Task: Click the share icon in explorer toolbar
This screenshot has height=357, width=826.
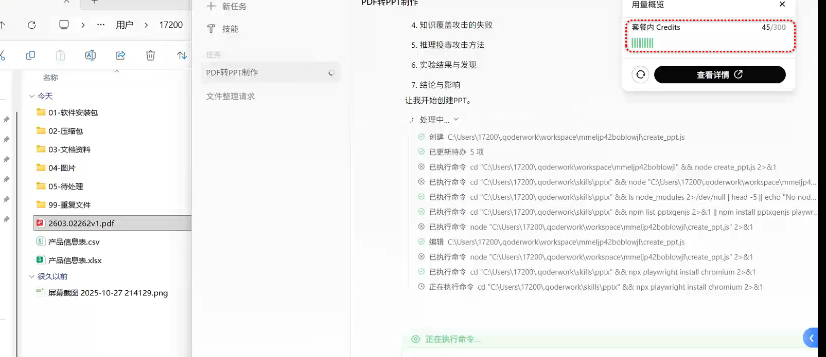Action: (x=120, y=55)
